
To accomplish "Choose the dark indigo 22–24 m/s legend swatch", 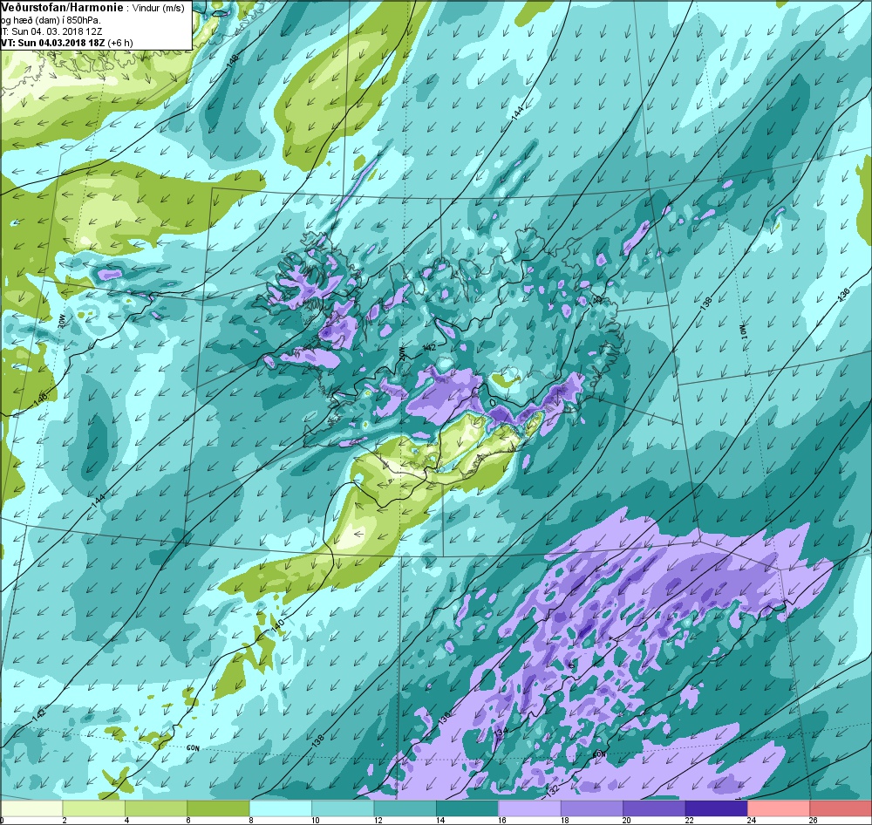I will [x=716, y=808].
